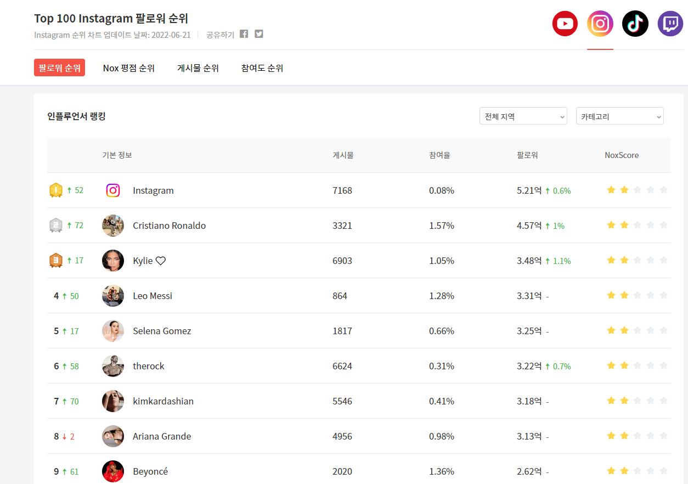Click the bronze rank 3 medal badge
The height and width of the screenshot is (484, 688).
click(x=56, y=261)
